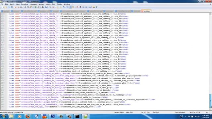
Task: Click the taskbar clock
Action: (205, 116)
